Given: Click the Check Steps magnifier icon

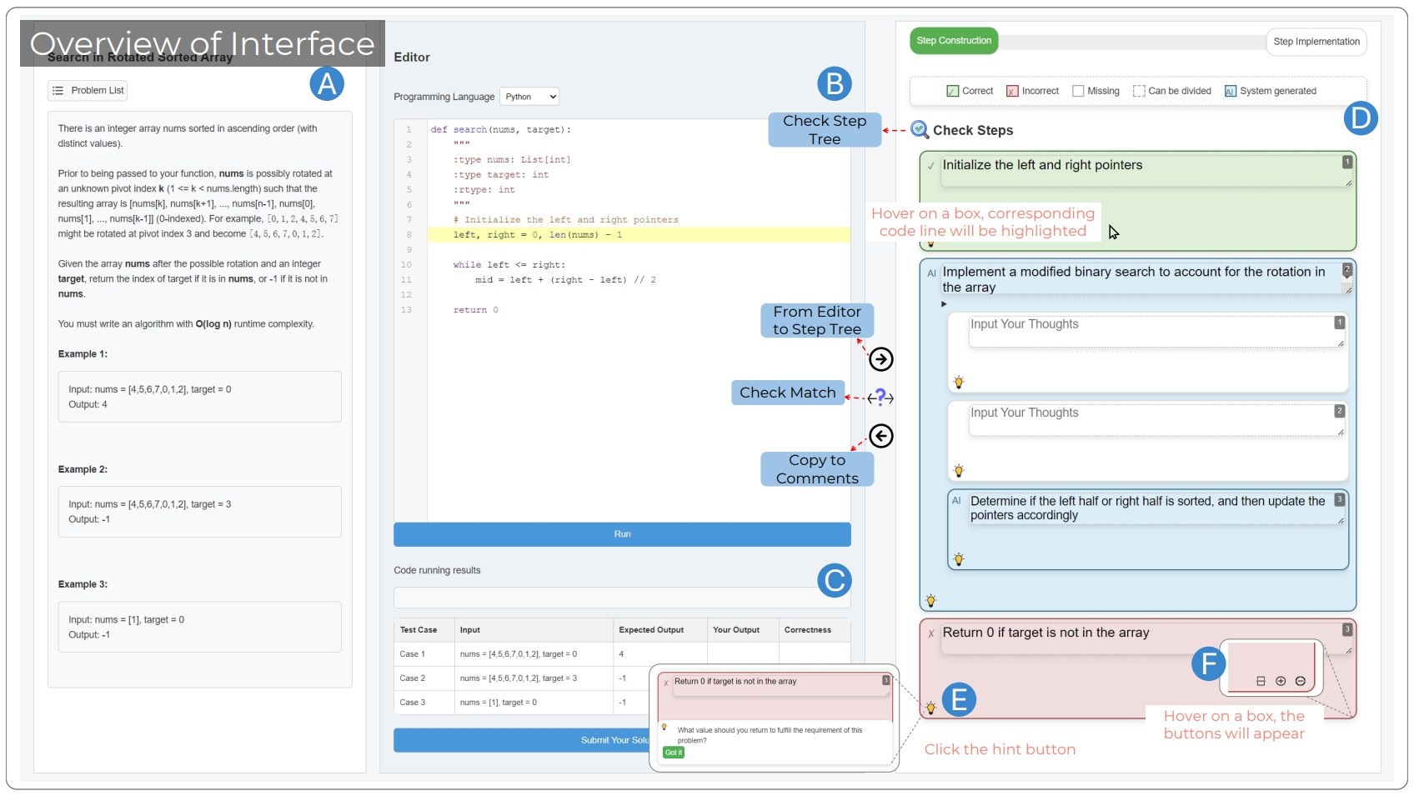Looking at the screenshot, I should [x=920, y=129].
